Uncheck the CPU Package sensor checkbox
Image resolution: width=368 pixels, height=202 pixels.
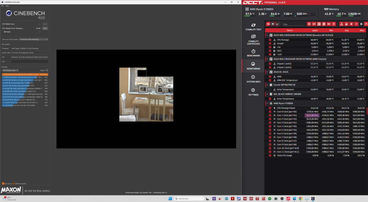coord(270,40)
